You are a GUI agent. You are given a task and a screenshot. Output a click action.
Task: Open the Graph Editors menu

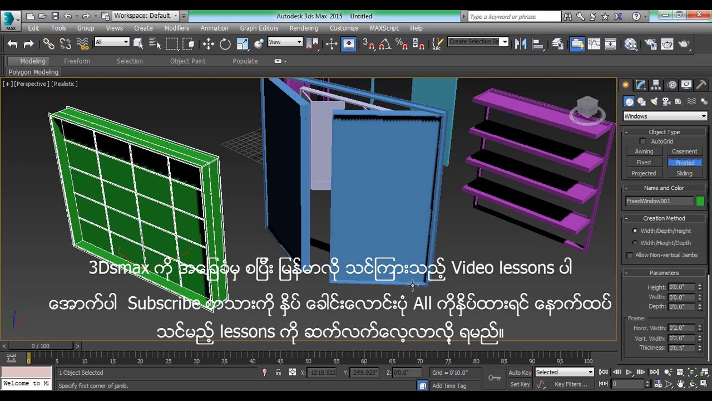click(259, 28)
